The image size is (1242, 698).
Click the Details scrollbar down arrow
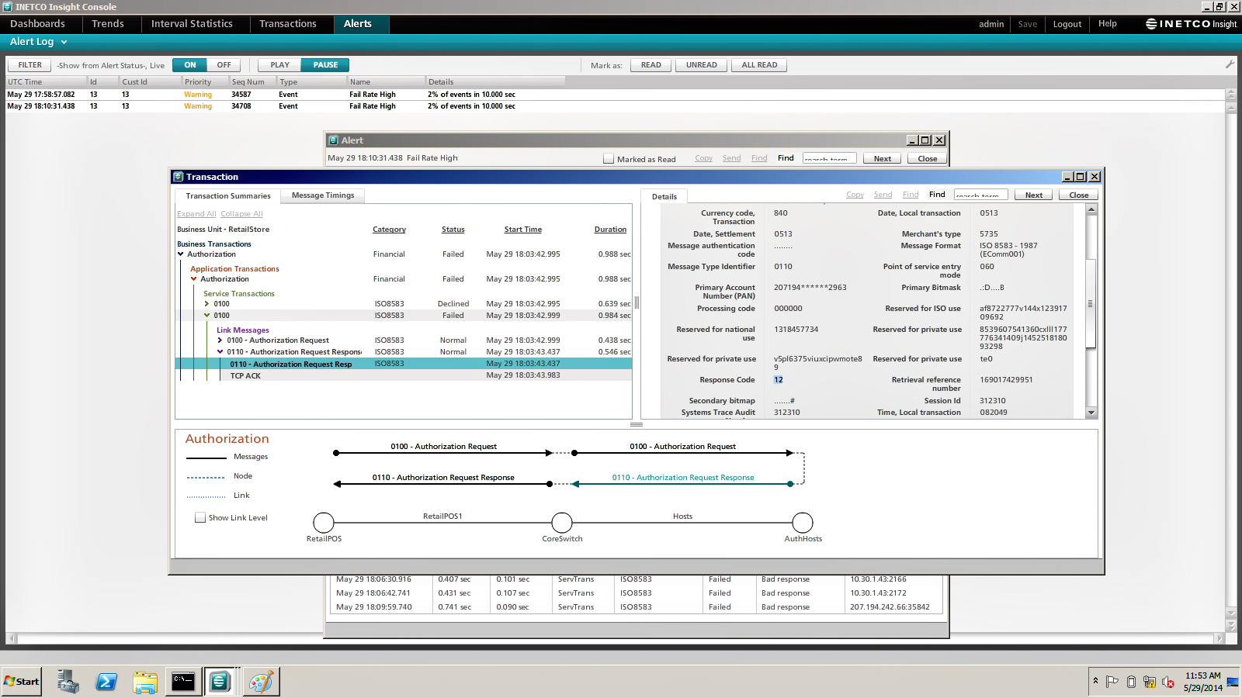pyautogui.click(x=1091, y=413)
